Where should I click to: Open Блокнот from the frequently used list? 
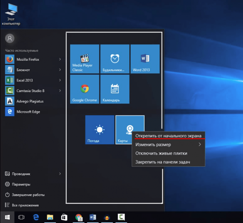pos(33,70)
